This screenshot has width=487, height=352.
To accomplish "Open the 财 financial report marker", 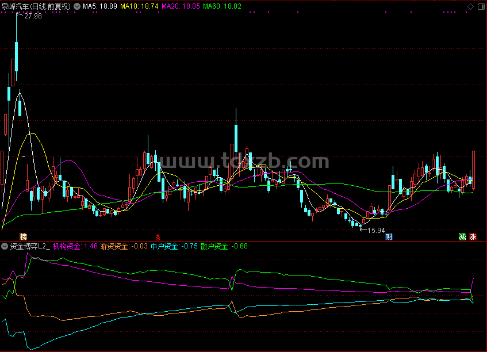I will pyautogui.click(x=389, y=237).
